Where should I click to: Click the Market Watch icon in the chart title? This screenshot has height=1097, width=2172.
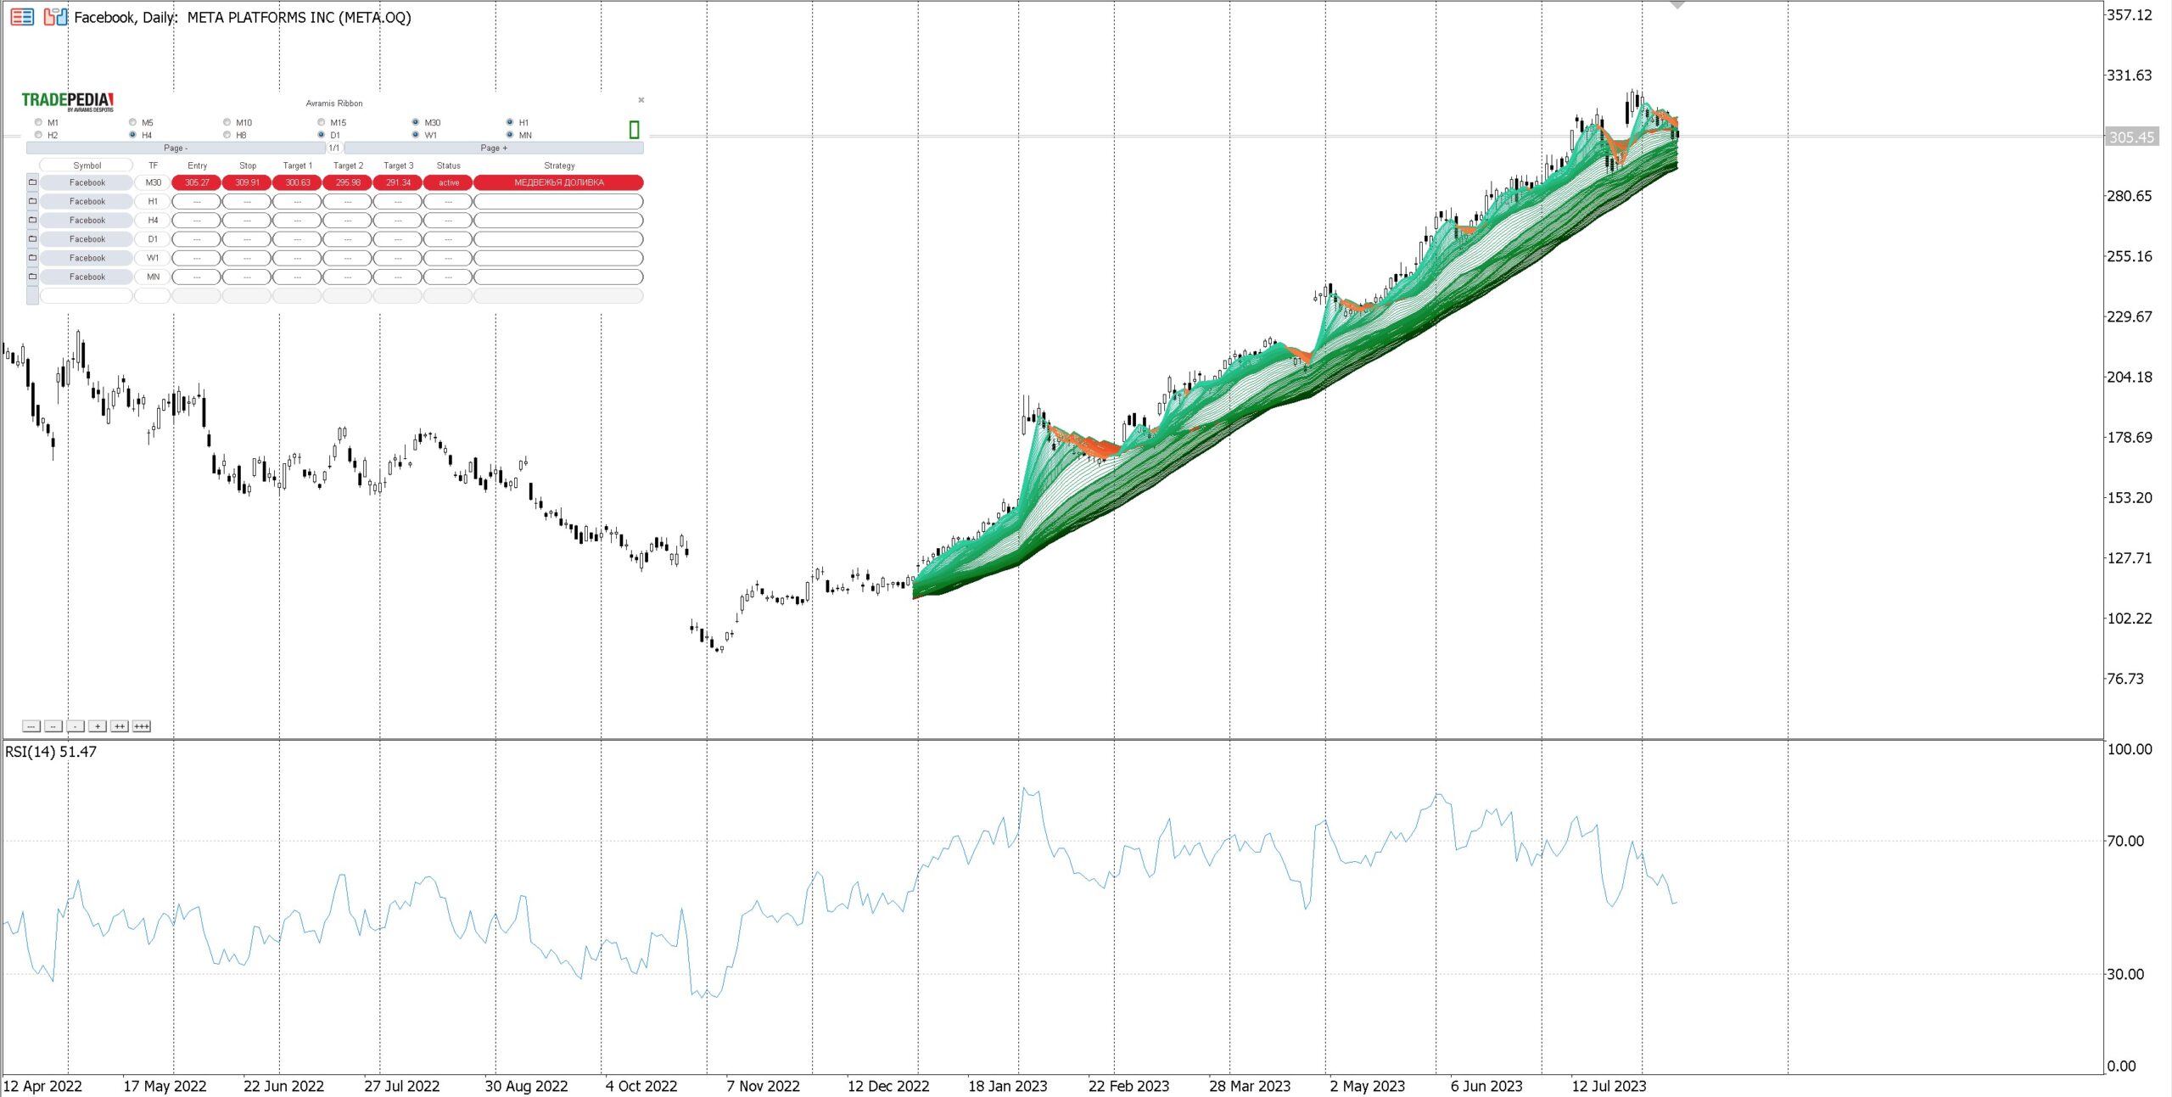[x=22, y=16]
